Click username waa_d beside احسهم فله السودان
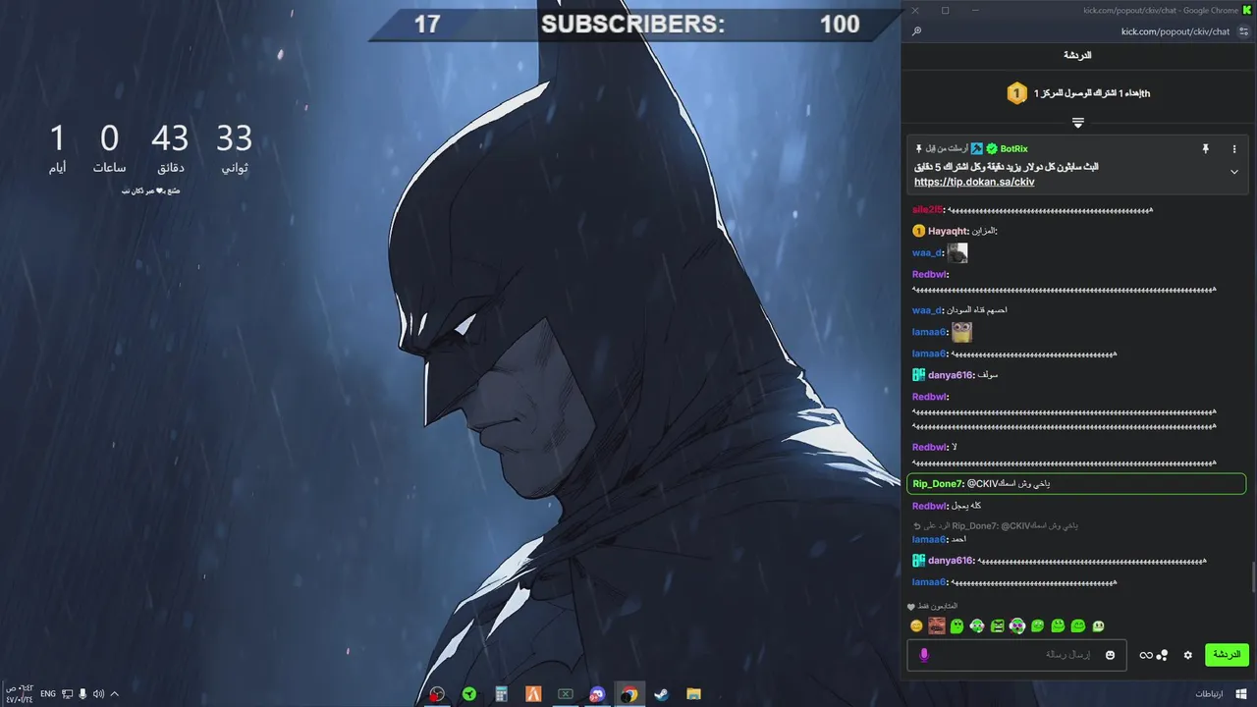 (x=927, y=310)
